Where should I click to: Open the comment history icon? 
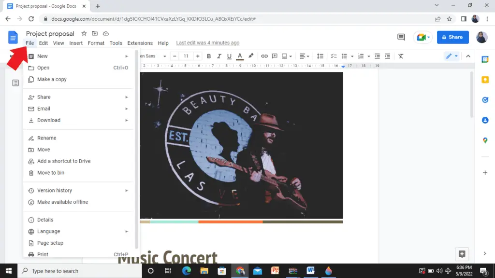[x=401, y=37]
